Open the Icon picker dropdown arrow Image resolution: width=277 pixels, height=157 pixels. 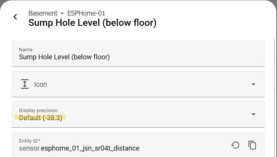tap(253, 84)
